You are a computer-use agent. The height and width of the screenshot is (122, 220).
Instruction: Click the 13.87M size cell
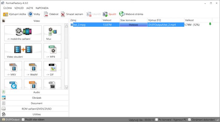107,25
